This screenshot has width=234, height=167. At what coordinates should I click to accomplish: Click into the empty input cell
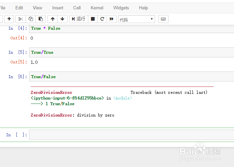[131, 135]
